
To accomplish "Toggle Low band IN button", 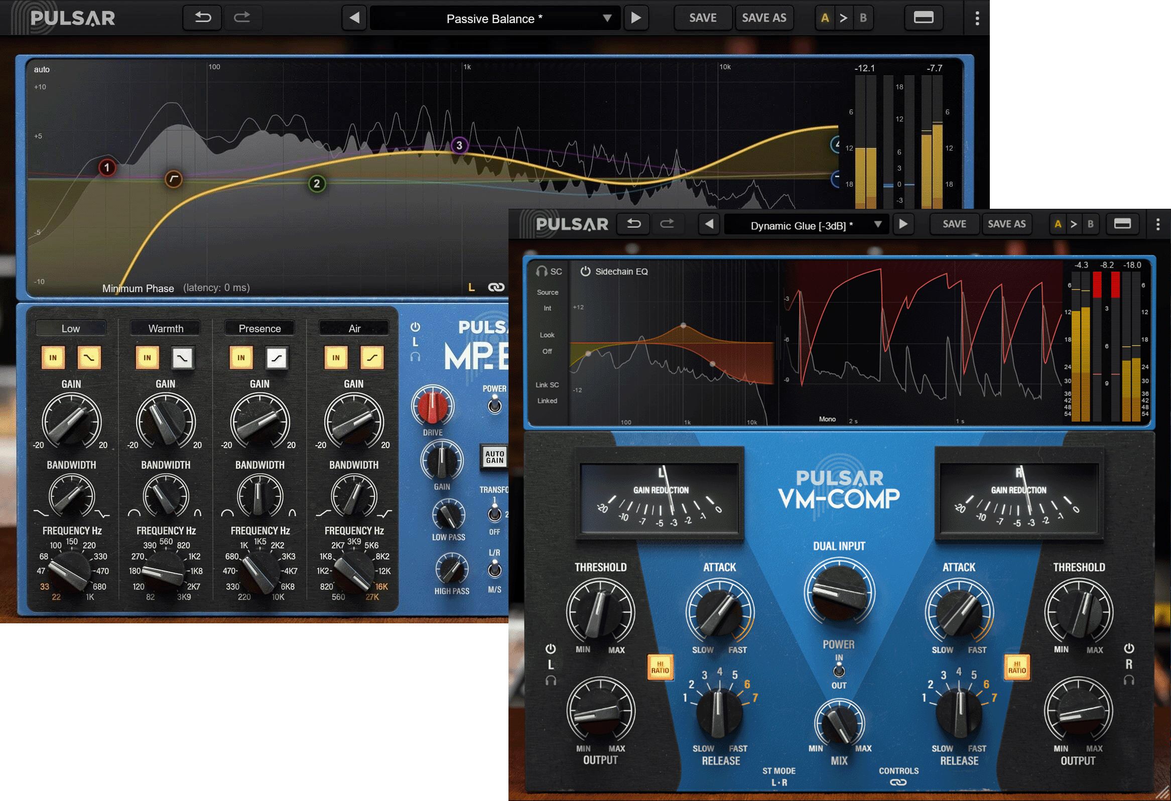I will pos(53,358).
